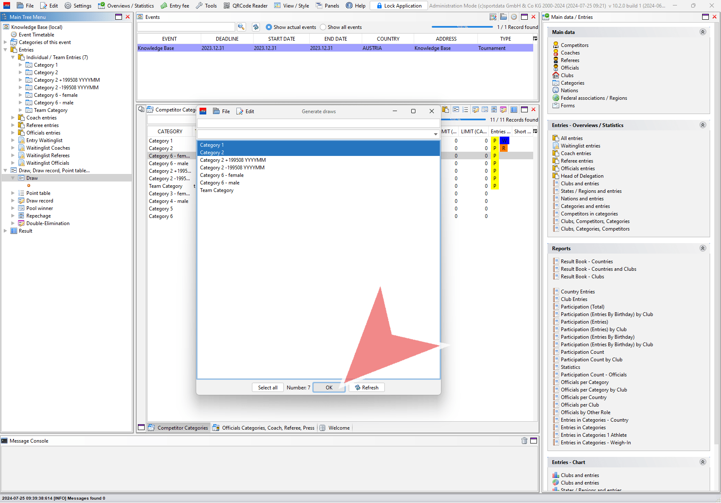Click the clipboard paste icon above category table
721x503 pixels.
pos(446,109)
